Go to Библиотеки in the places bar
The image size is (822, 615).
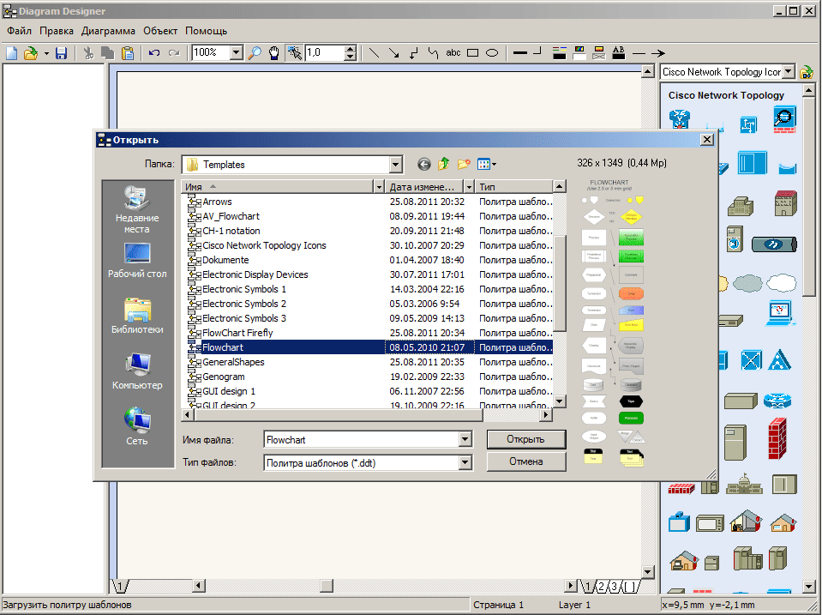click(x=137, y=317)
